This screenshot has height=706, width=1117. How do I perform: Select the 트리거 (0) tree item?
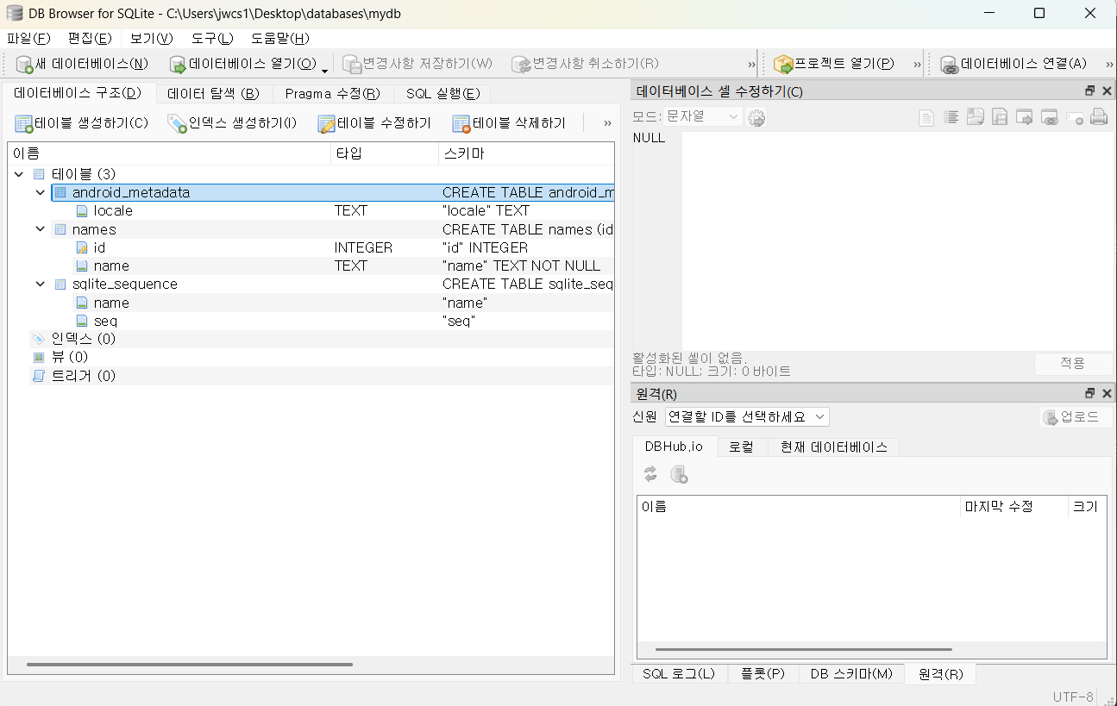point(311,376)
